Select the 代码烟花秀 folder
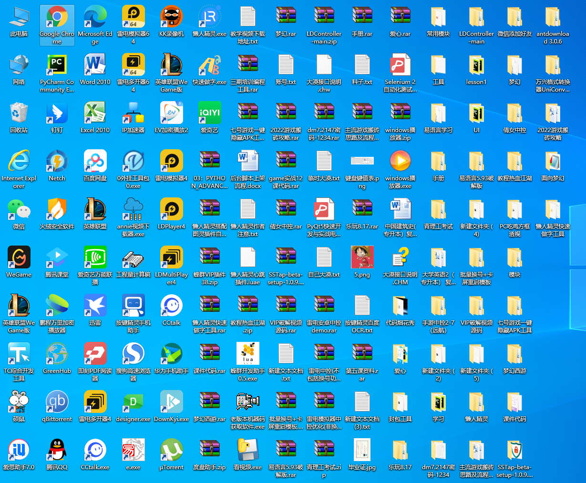This screenshot has height=483, width=586. pos(401,311)
